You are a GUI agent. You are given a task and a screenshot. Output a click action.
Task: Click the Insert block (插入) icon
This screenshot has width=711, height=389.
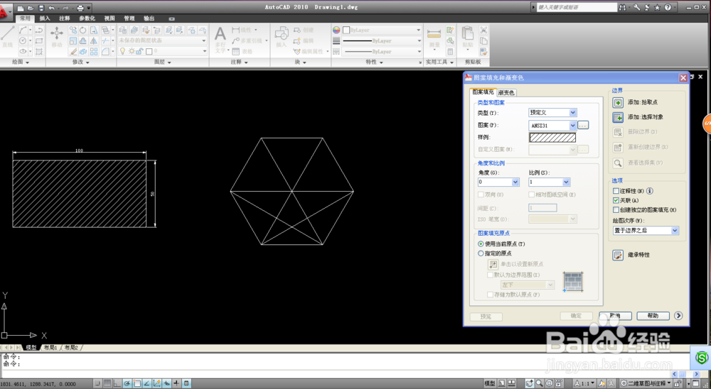282,36
